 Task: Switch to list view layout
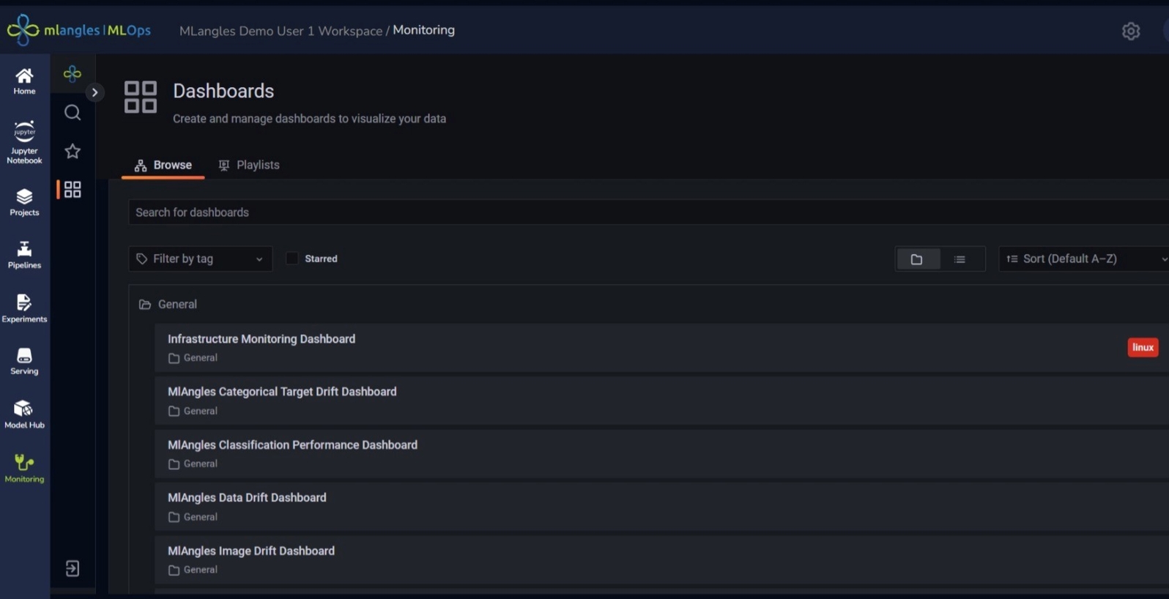tap(960, 259)
